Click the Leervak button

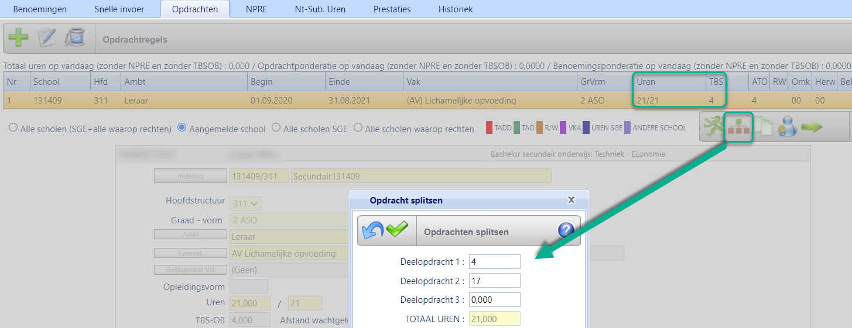click(x=190, y=254)
